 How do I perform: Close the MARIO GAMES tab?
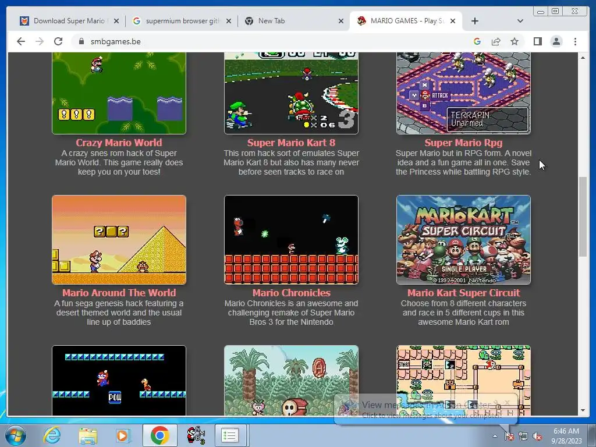pyautogui.click(x=453, y=22)
